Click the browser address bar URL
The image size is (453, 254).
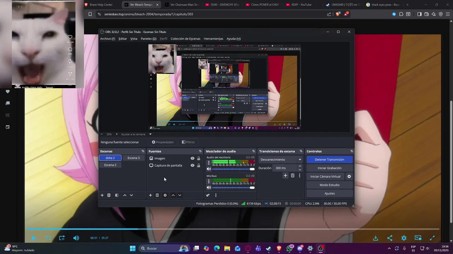149,14
